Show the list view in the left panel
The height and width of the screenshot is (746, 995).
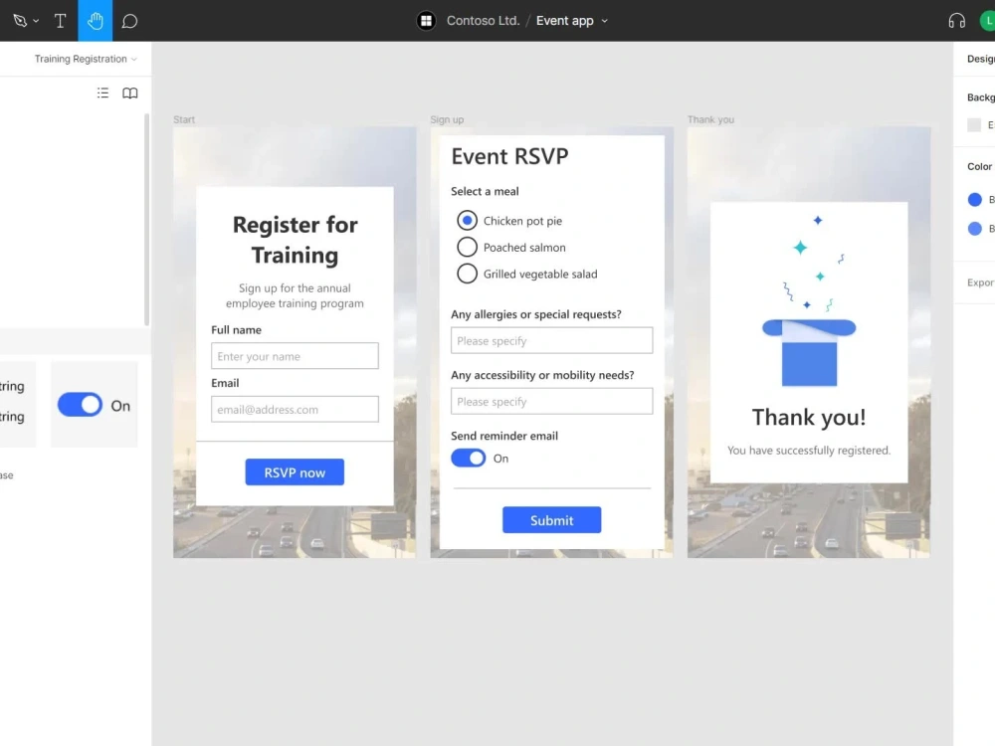(102, 93)
